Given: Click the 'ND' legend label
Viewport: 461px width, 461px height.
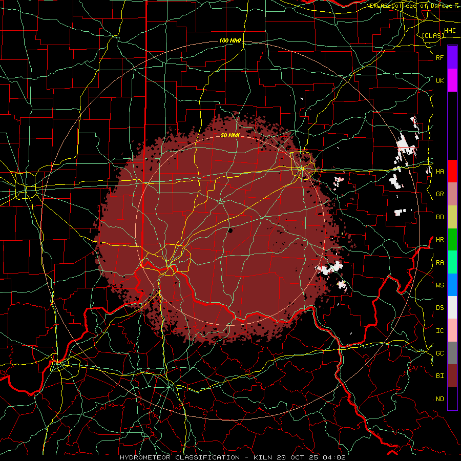Looking at the screenshot, I should (439, 399).
